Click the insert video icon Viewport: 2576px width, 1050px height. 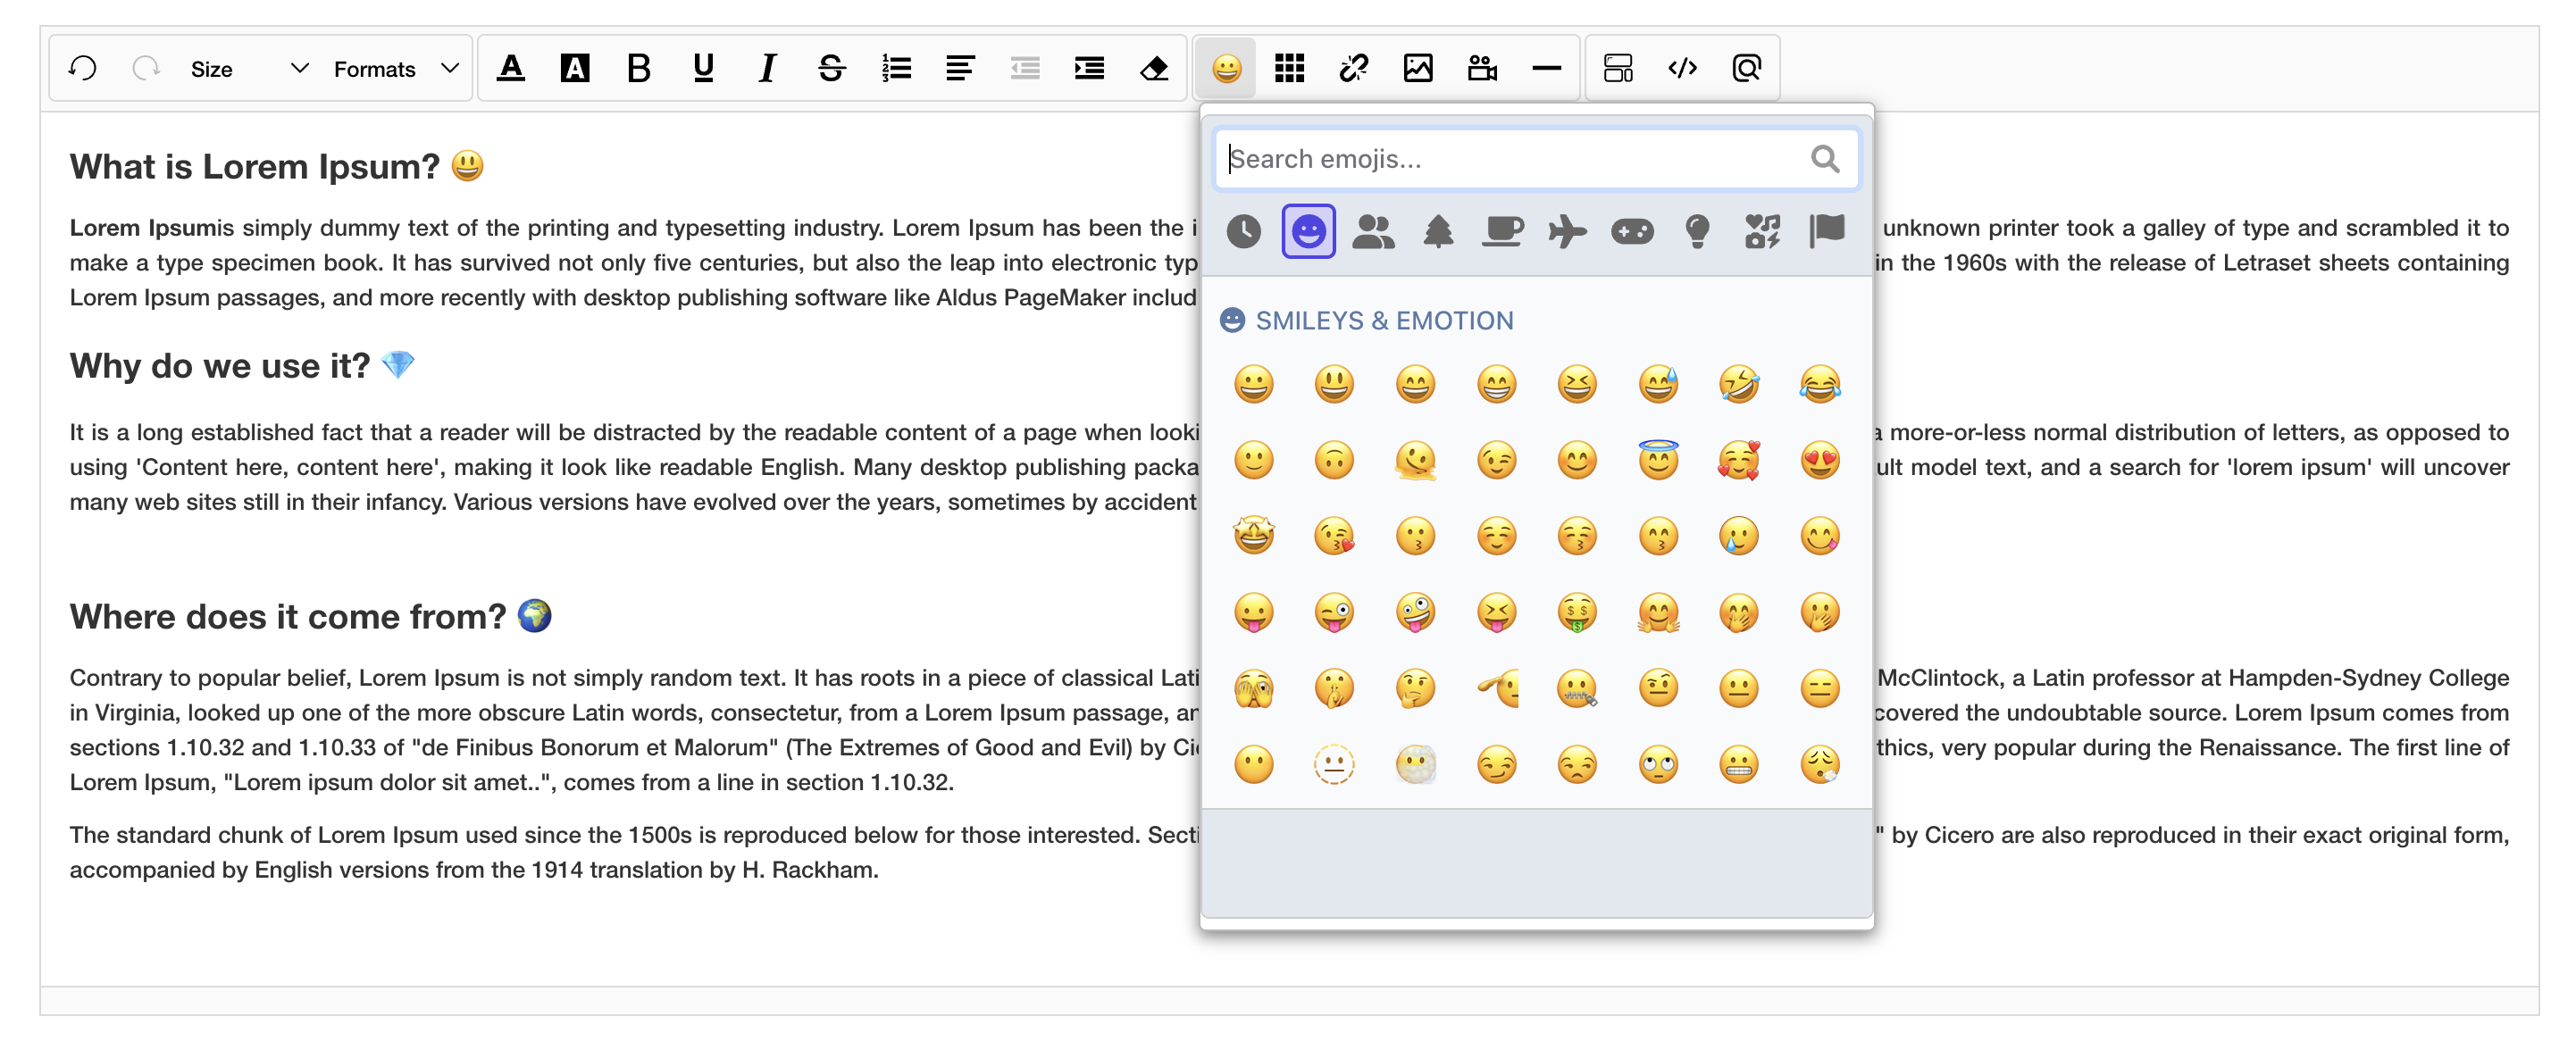(x=1482, y=68)
